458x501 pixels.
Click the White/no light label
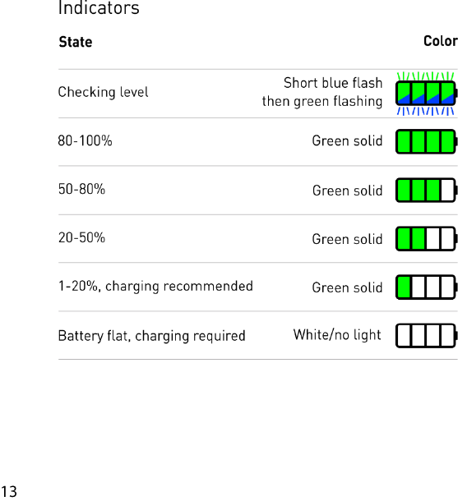point(337,335)
